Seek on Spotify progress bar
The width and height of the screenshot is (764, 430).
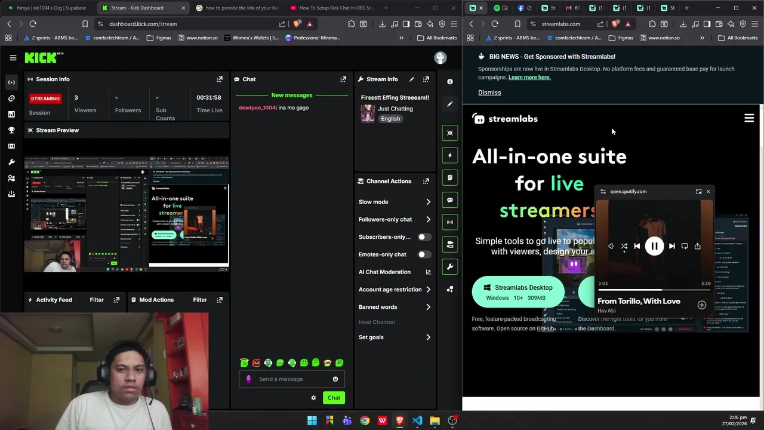(x=654, y=290)
